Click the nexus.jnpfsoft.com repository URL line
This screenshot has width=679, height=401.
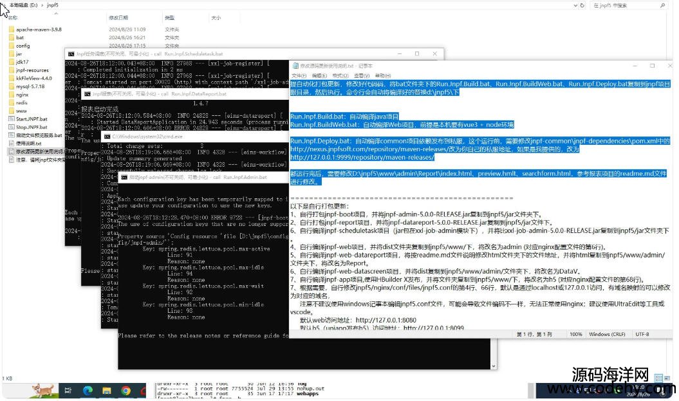click(434, 149)
